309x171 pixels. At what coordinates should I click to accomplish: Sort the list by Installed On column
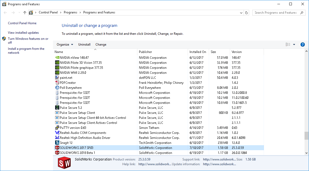pos(198,52)
